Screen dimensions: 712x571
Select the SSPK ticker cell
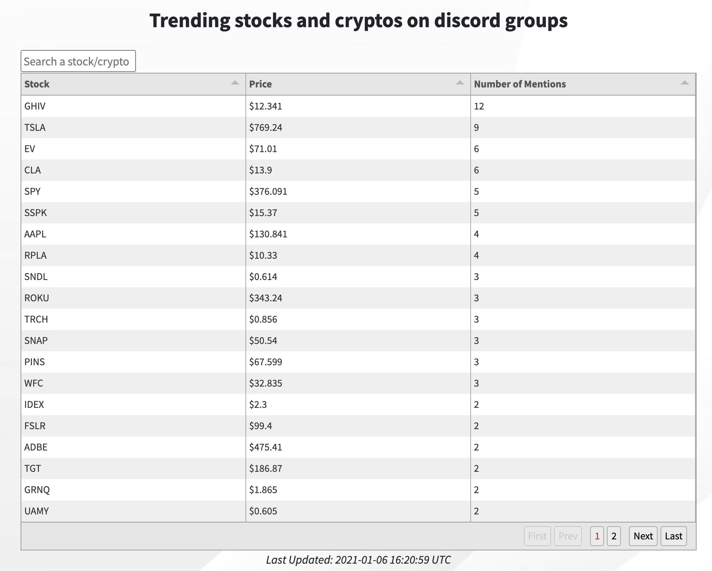[x=133, y=213]
